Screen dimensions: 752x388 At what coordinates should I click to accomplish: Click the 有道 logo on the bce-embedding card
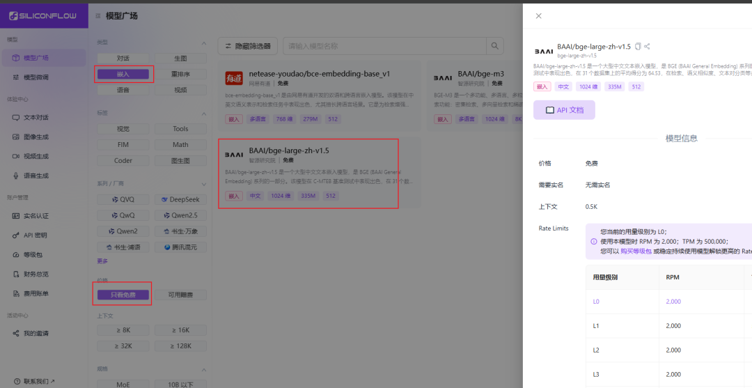(x=234, y=78)
